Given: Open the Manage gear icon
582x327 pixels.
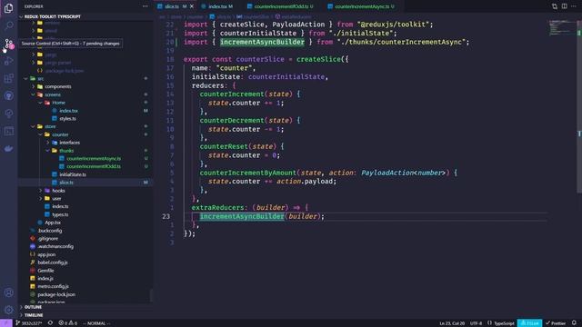Looking at the screenshot, I should 8,310.
